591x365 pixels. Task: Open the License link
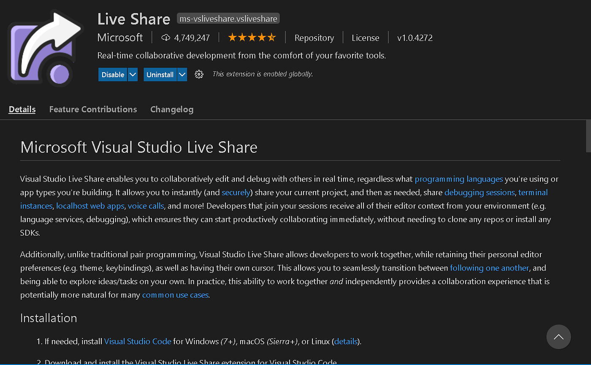coord(366,38)
